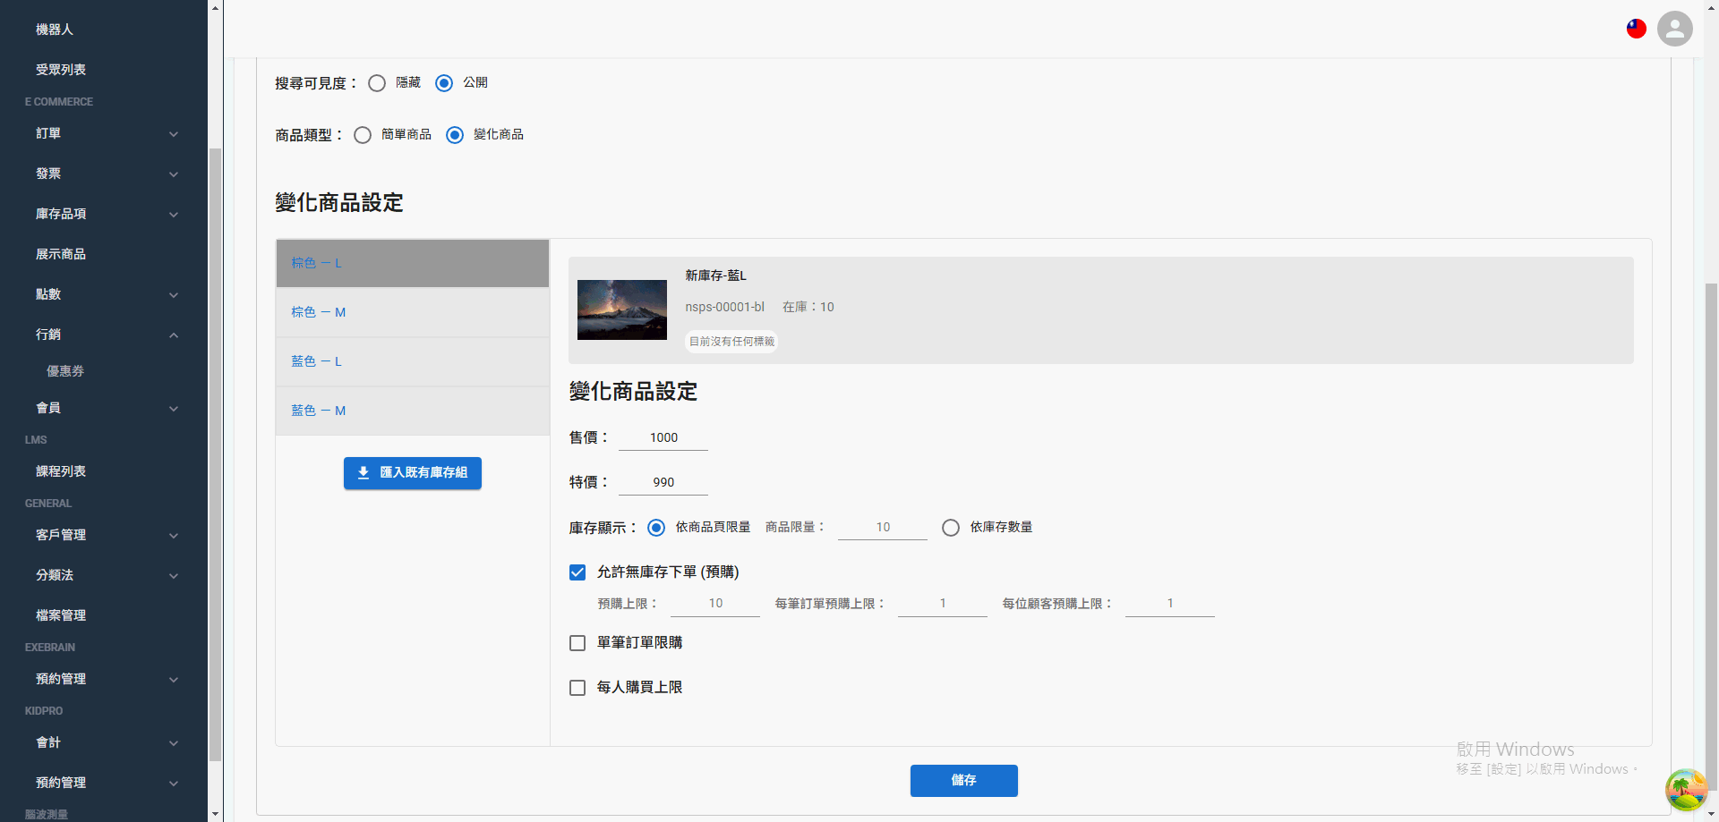Click the 新庫存-藍L product thumbnail
This screenshot has width=1719, height=822.
pyautogui.click(x=622, y=310)
